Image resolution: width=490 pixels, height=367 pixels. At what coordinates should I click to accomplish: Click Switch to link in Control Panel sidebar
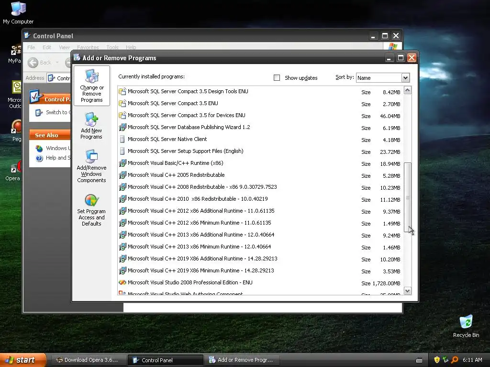tap(53, 112)
